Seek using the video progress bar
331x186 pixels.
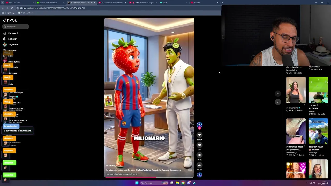point(149,177)
